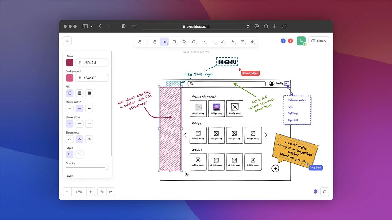Click the Undo arrow button
Viewport: 392px width, 220px height.
102,192
